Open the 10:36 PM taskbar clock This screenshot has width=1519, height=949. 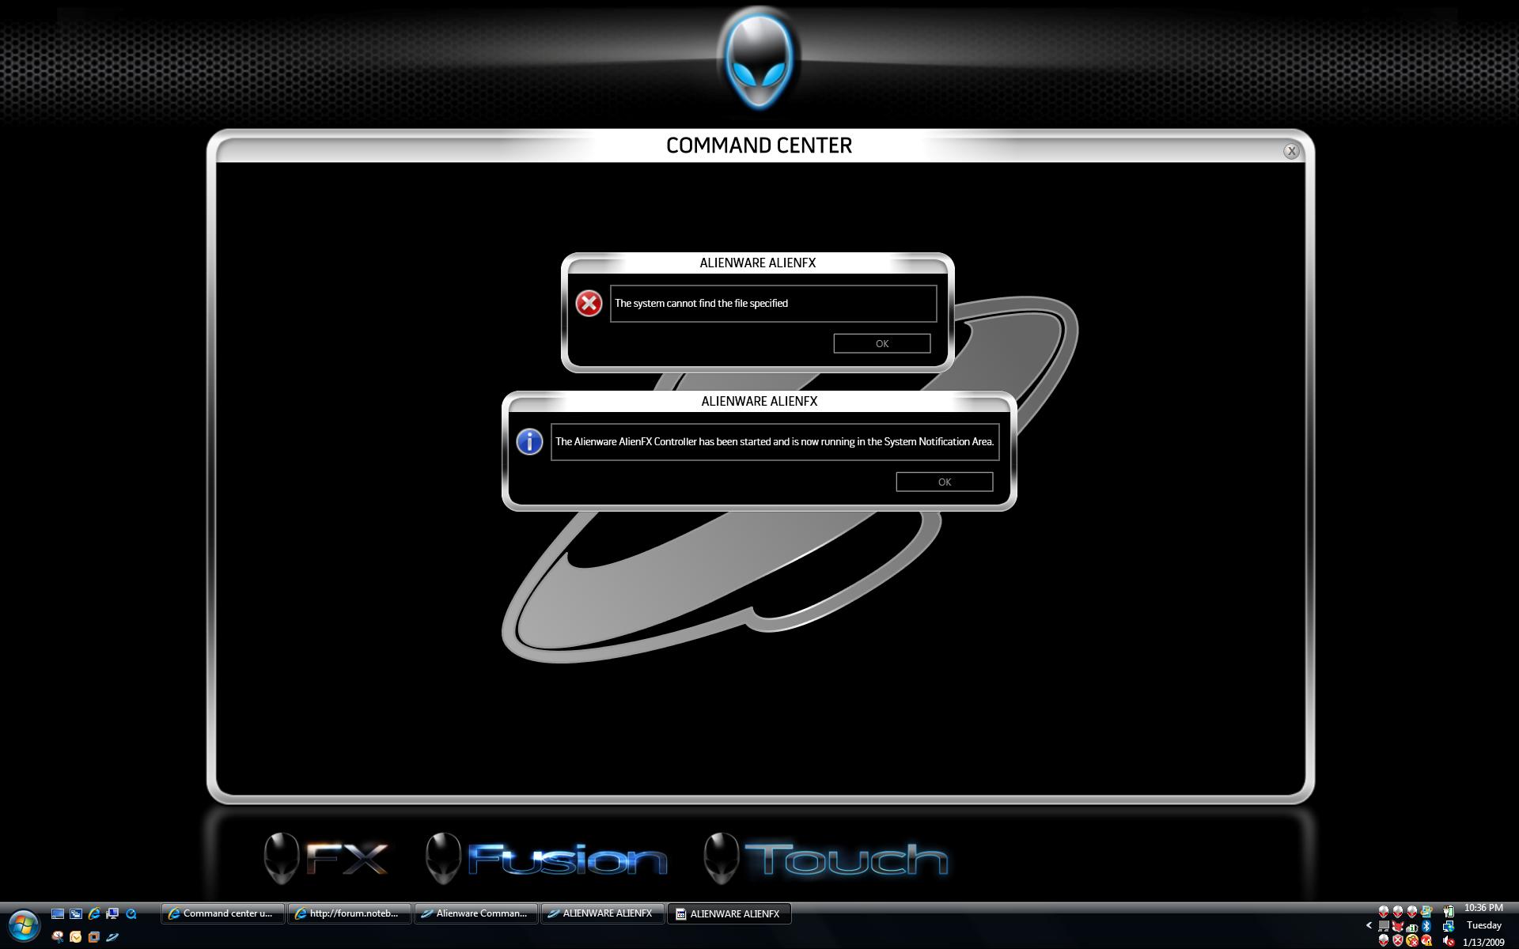[x=1483, y=908]
